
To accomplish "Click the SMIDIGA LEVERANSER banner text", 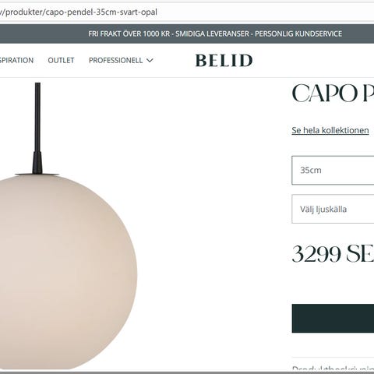I will click(x=212, y=34).
